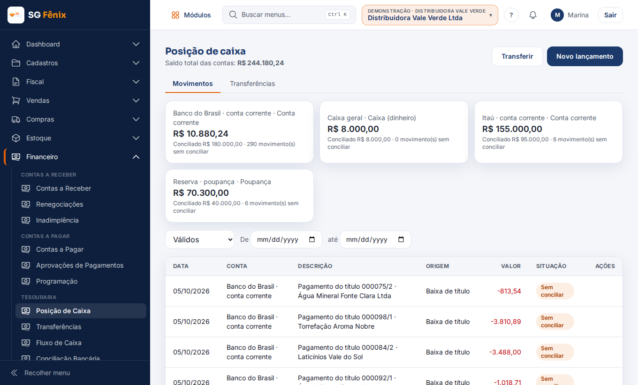
Task: Open calendar picker on the De date field
Action: [x=312, y=239]
